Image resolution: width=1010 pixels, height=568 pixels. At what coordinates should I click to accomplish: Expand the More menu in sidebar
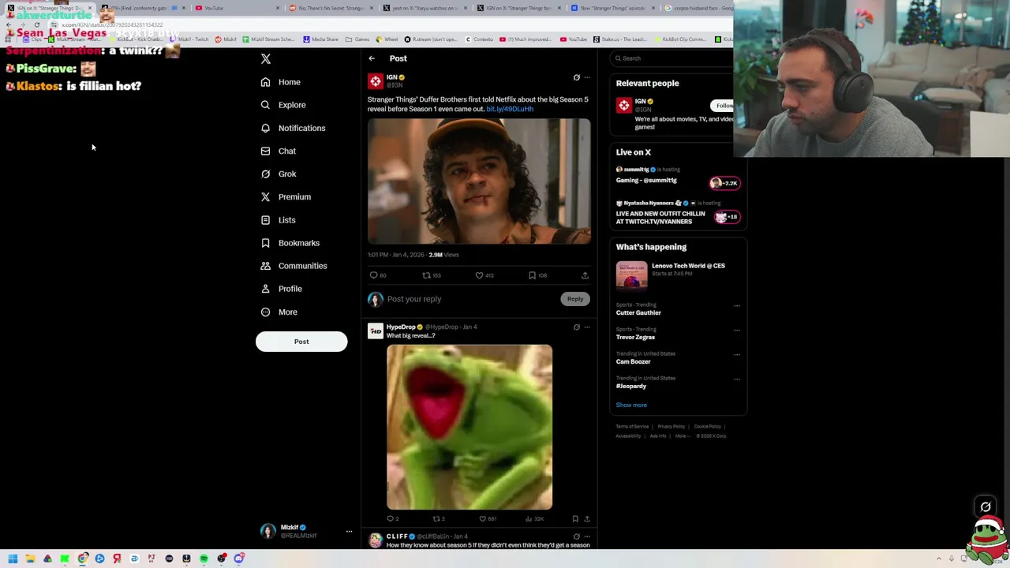pos(279,312)
